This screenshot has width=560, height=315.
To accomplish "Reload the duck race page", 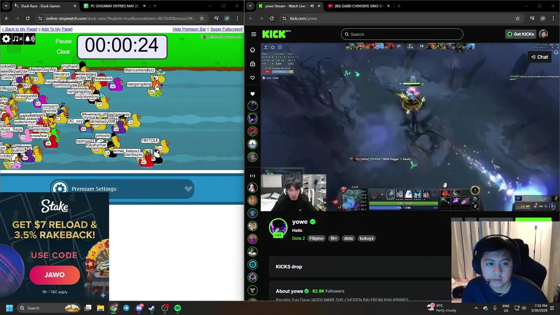I will click(28, 18).
